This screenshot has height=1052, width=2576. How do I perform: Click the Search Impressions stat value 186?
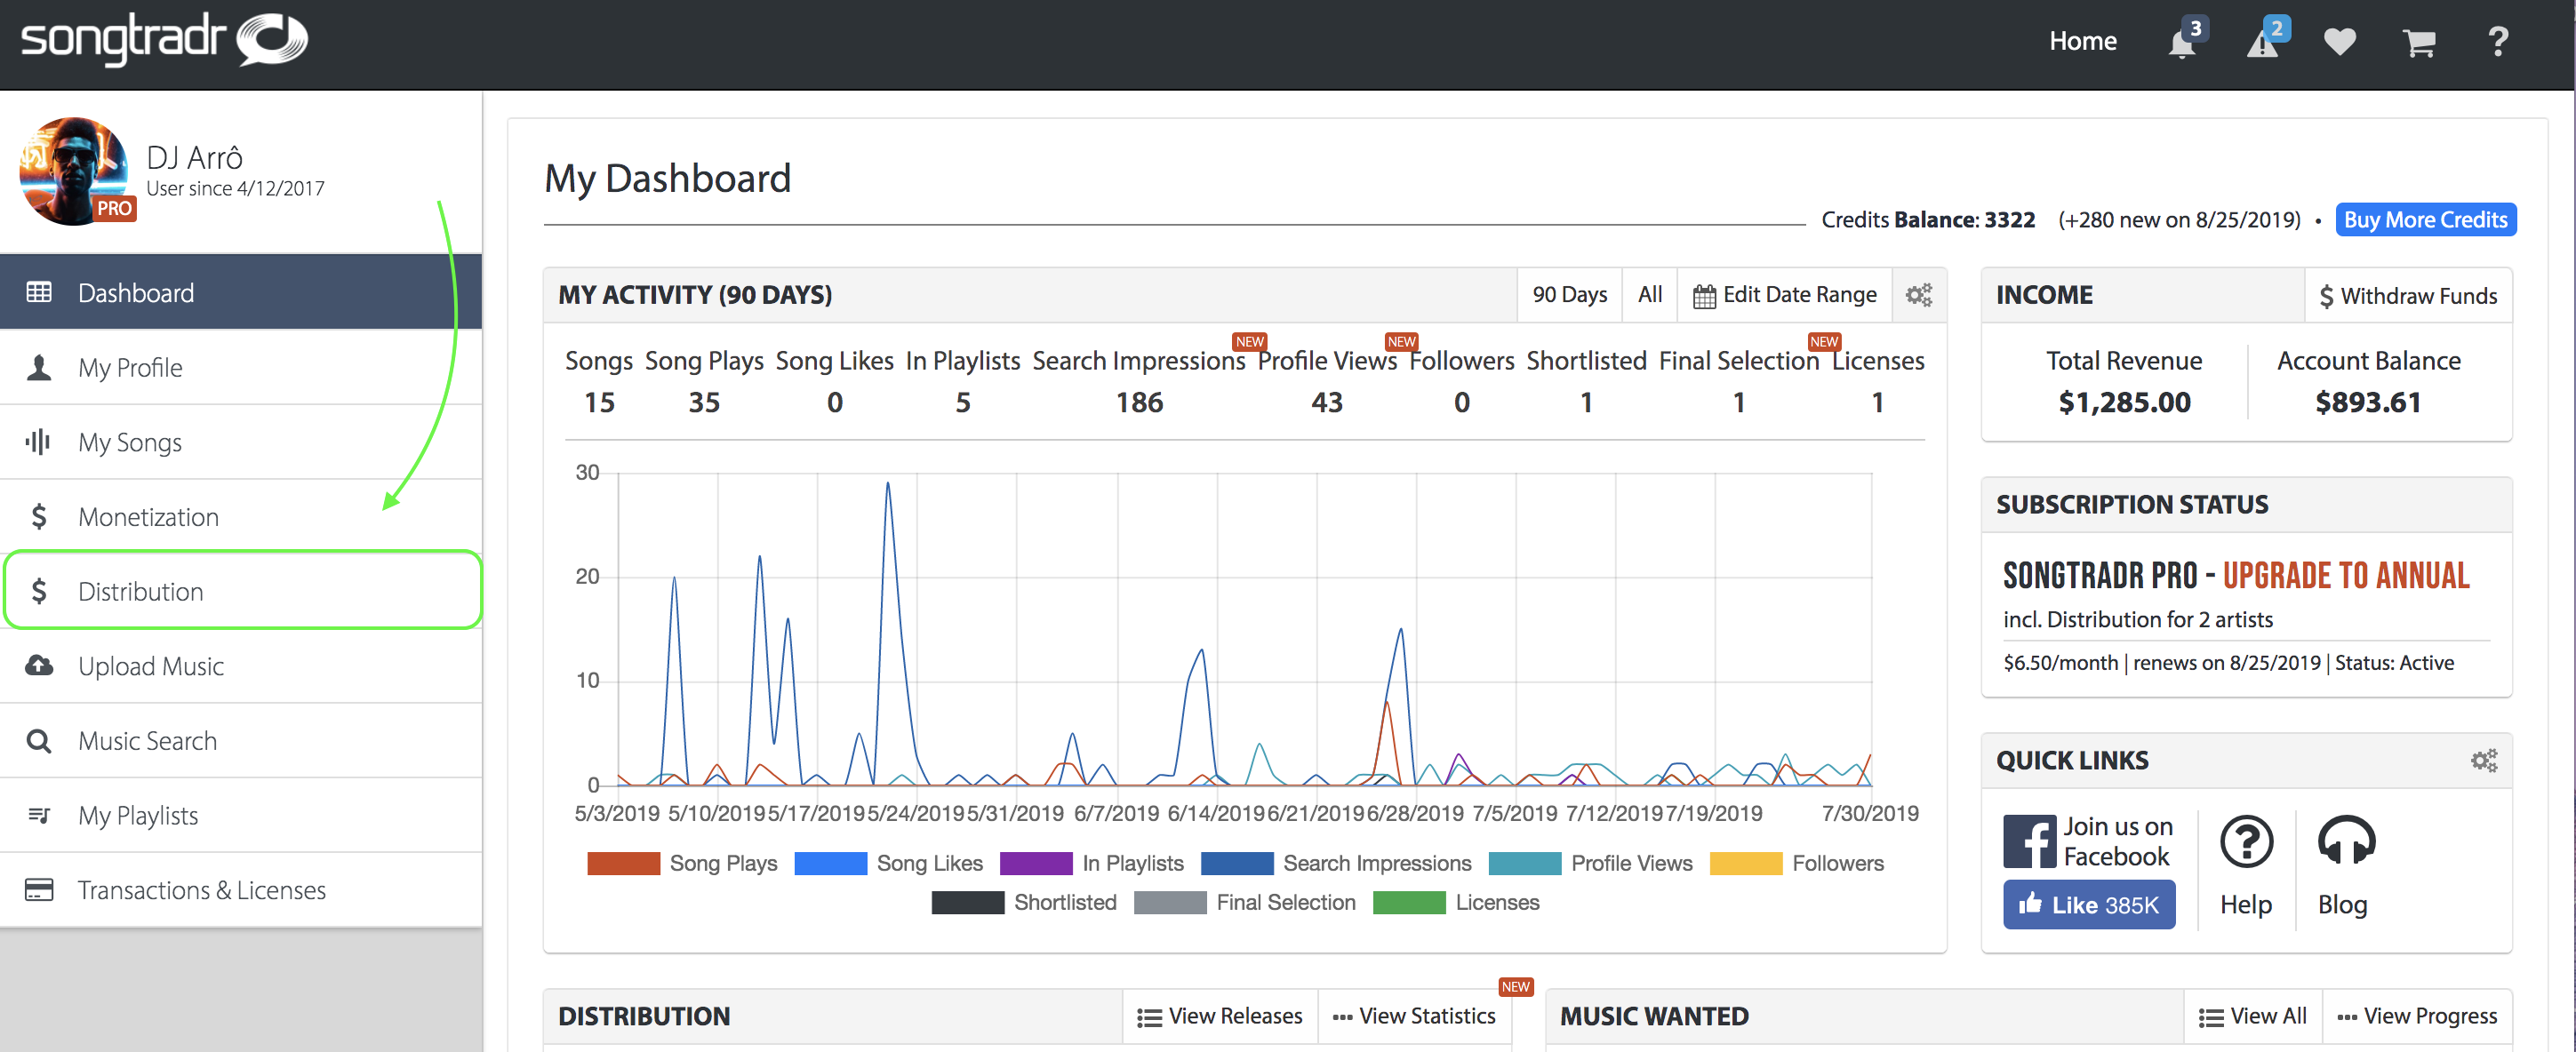1139,403
